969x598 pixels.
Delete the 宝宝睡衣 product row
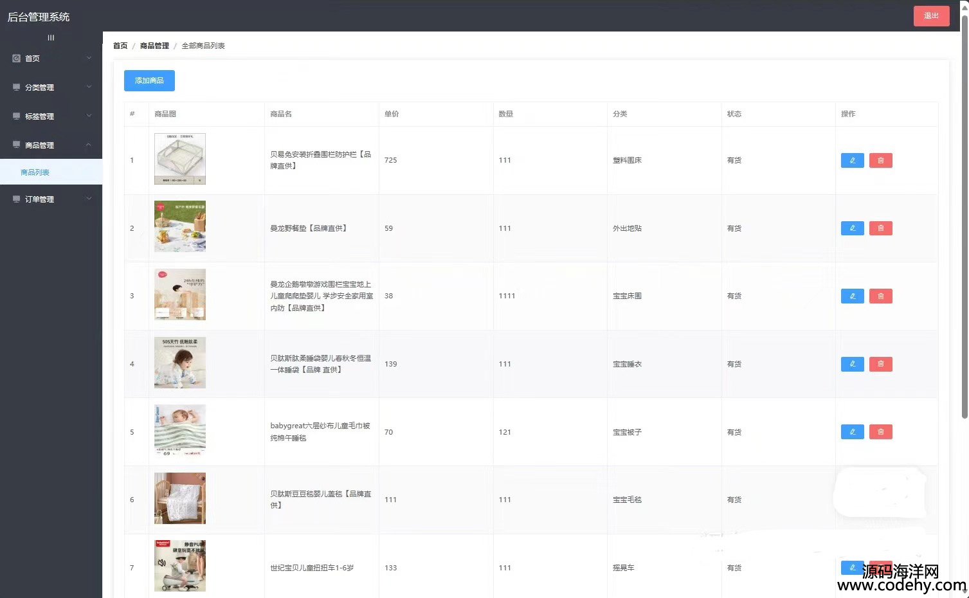click(880, 364)
